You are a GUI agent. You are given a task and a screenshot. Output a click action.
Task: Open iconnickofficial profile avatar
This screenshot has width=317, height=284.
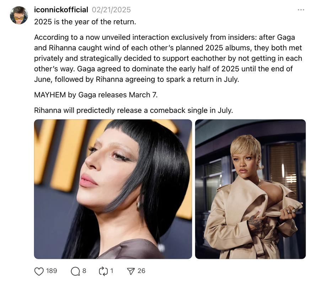[19, 15]
